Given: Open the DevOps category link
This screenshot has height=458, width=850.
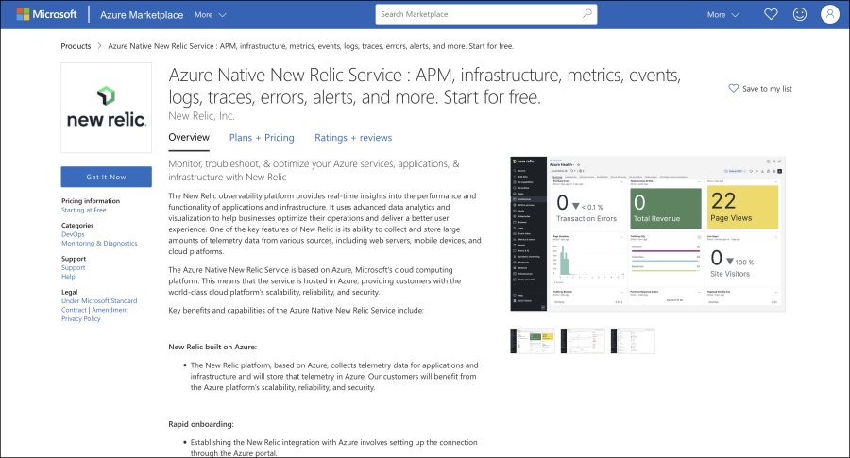Looking at the screenshot, I should tap(73, 234).
